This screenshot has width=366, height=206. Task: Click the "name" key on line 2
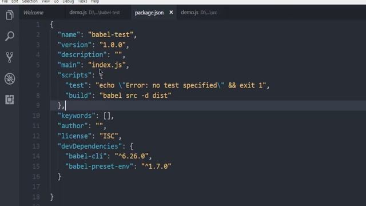(69, 34)
